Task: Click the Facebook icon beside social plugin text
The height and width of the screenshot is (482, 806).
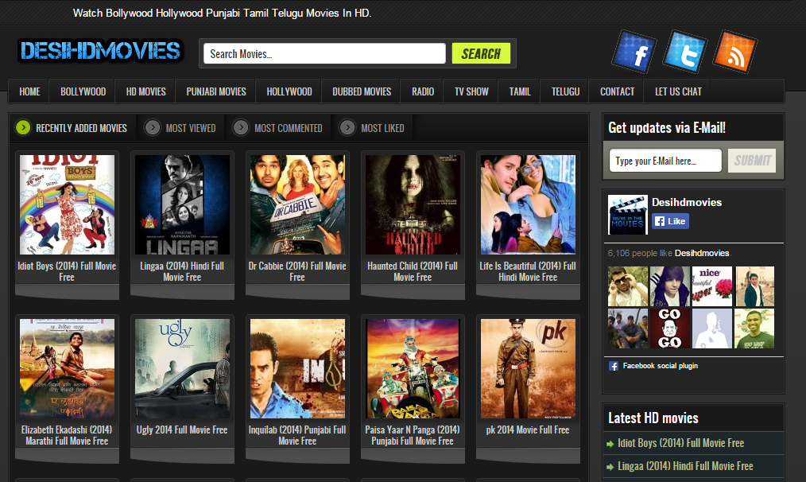Action: [x=613, y=366]
